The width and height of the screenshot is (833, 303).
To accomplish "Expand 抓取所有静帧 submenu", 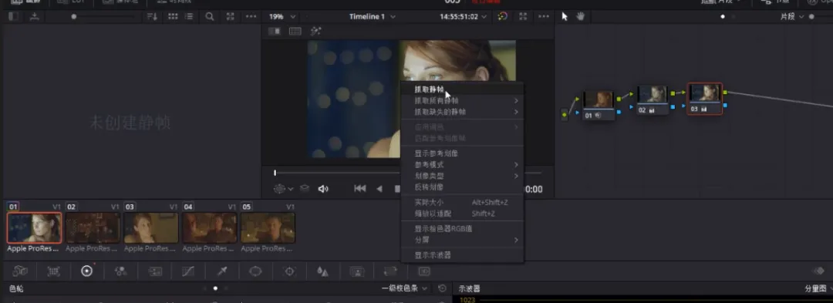I will pyautogui.click(x=462, y=100).
